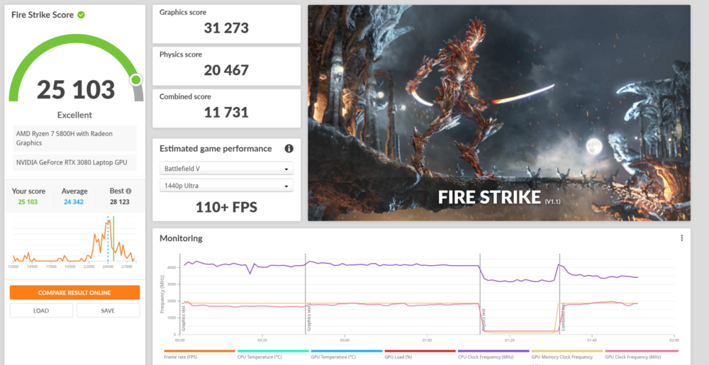
Task: Click the green validation checkmark beside Fire Strike Score
Action: point(82,15)
